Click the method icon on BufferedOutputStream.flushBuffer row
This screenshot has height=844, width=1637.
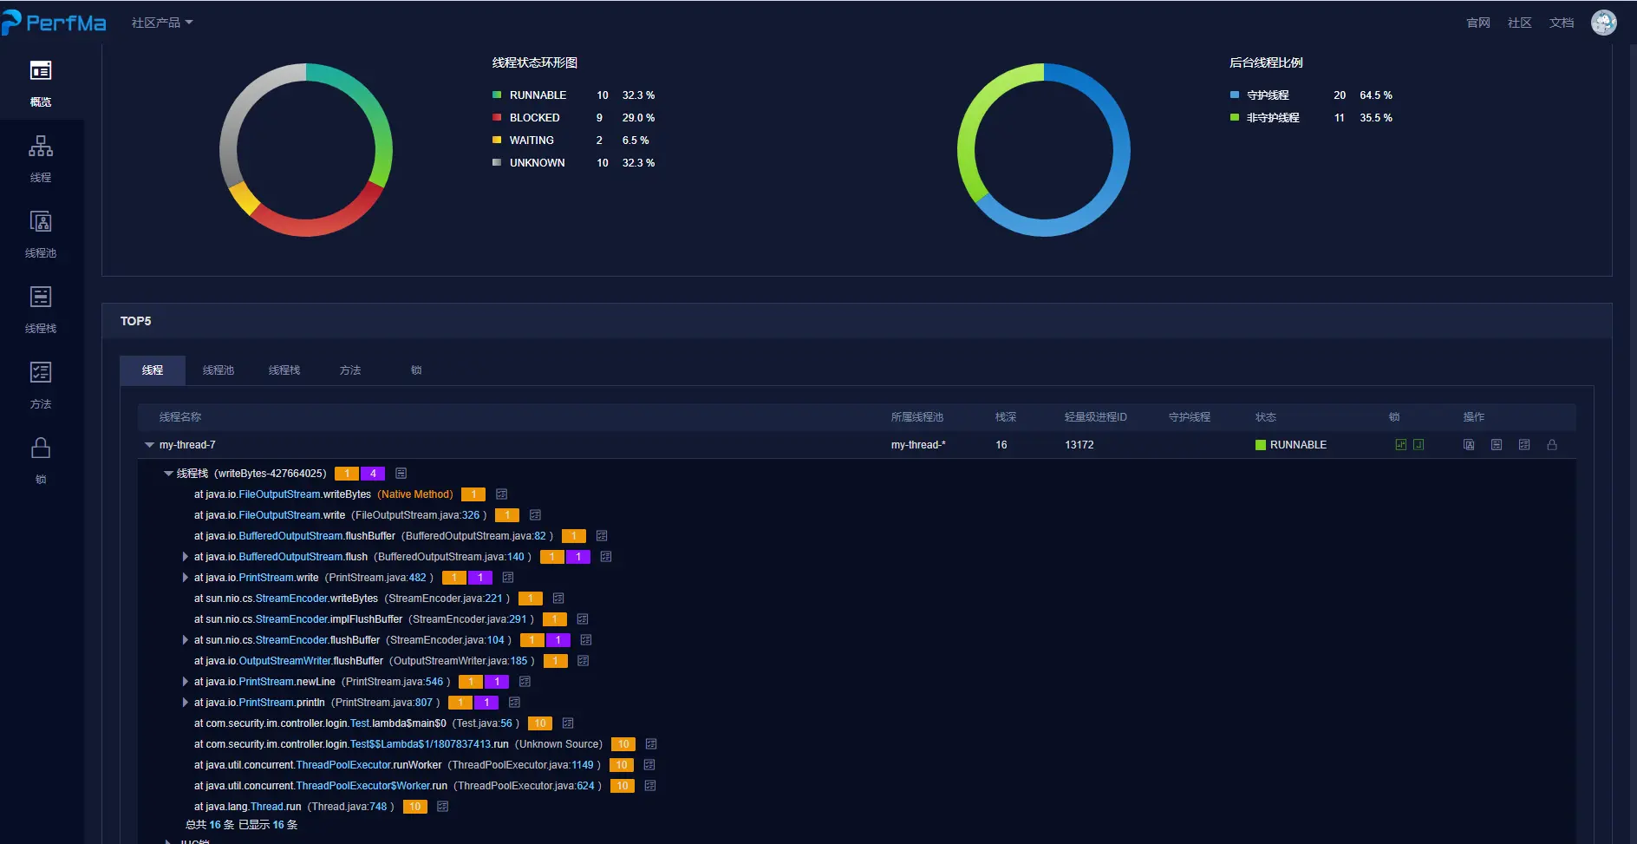pyautogui.click(x=602, y=536)
